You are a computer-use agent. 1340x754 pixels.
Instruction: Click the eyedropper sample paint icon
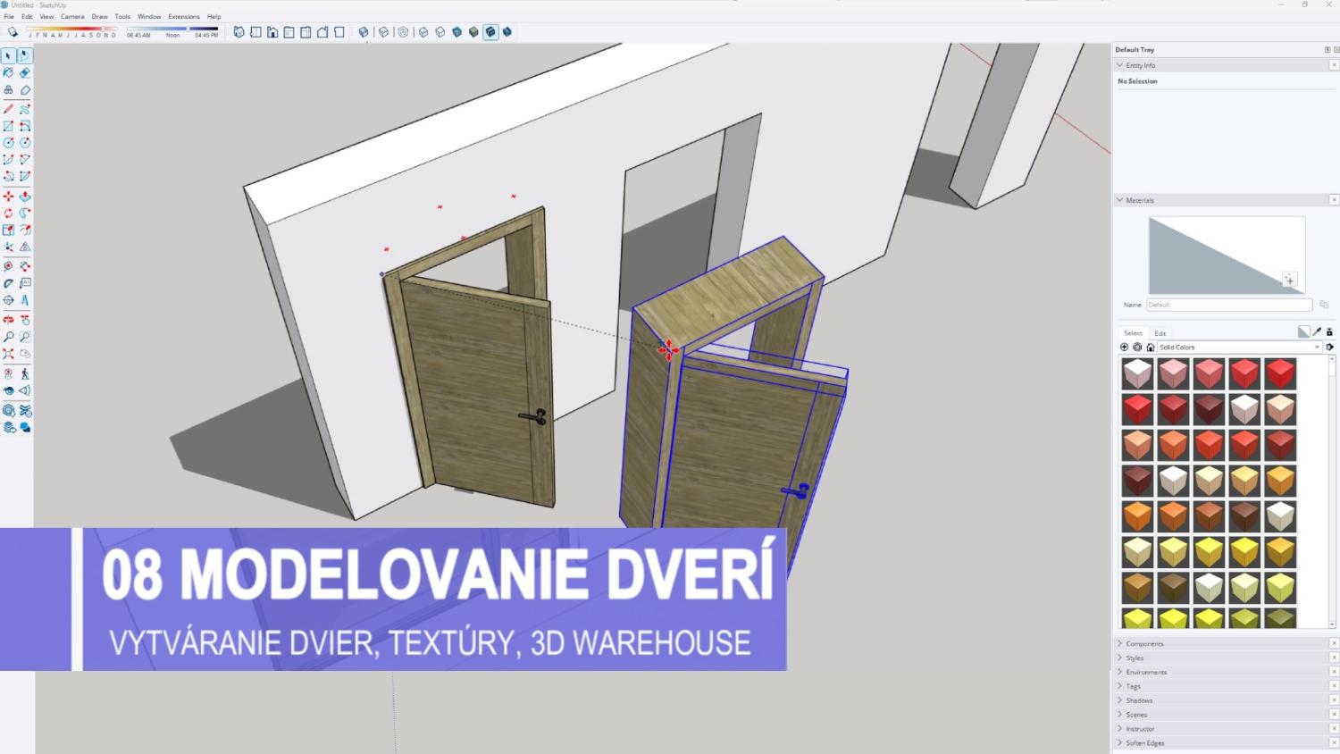pos(1317,332)
